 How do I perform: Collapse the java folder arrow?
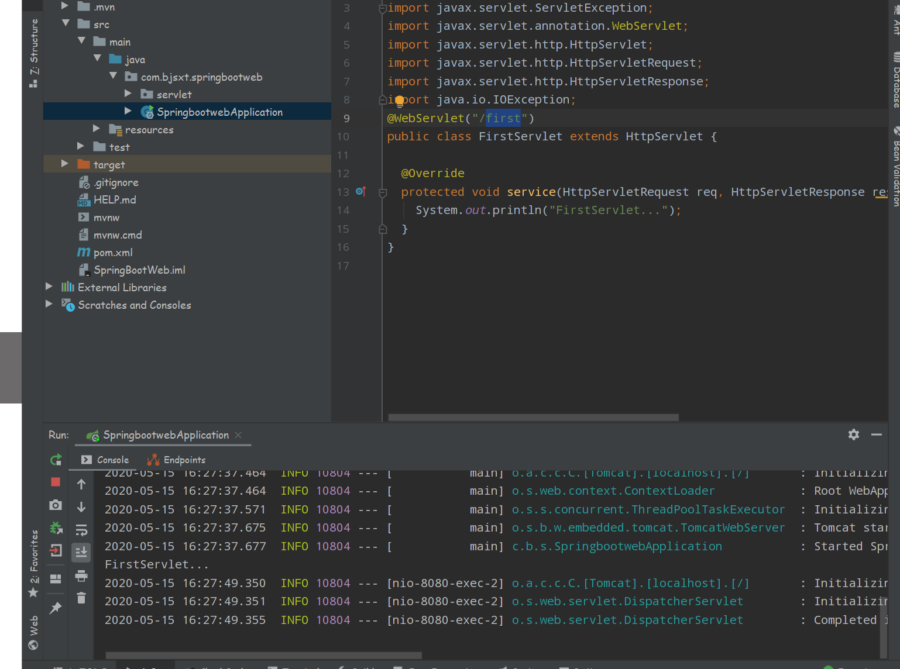click(x=97, y=58)
